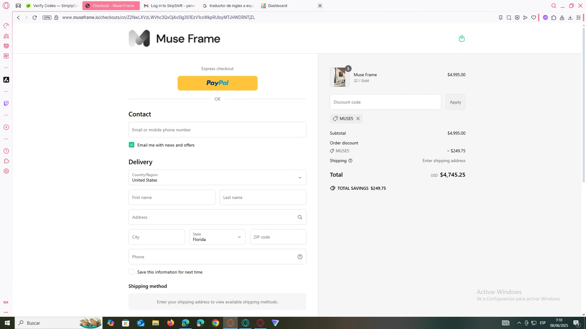Show hidden system tray icons chevron
This screenshot has height=329, width=586.
(519, 323)
